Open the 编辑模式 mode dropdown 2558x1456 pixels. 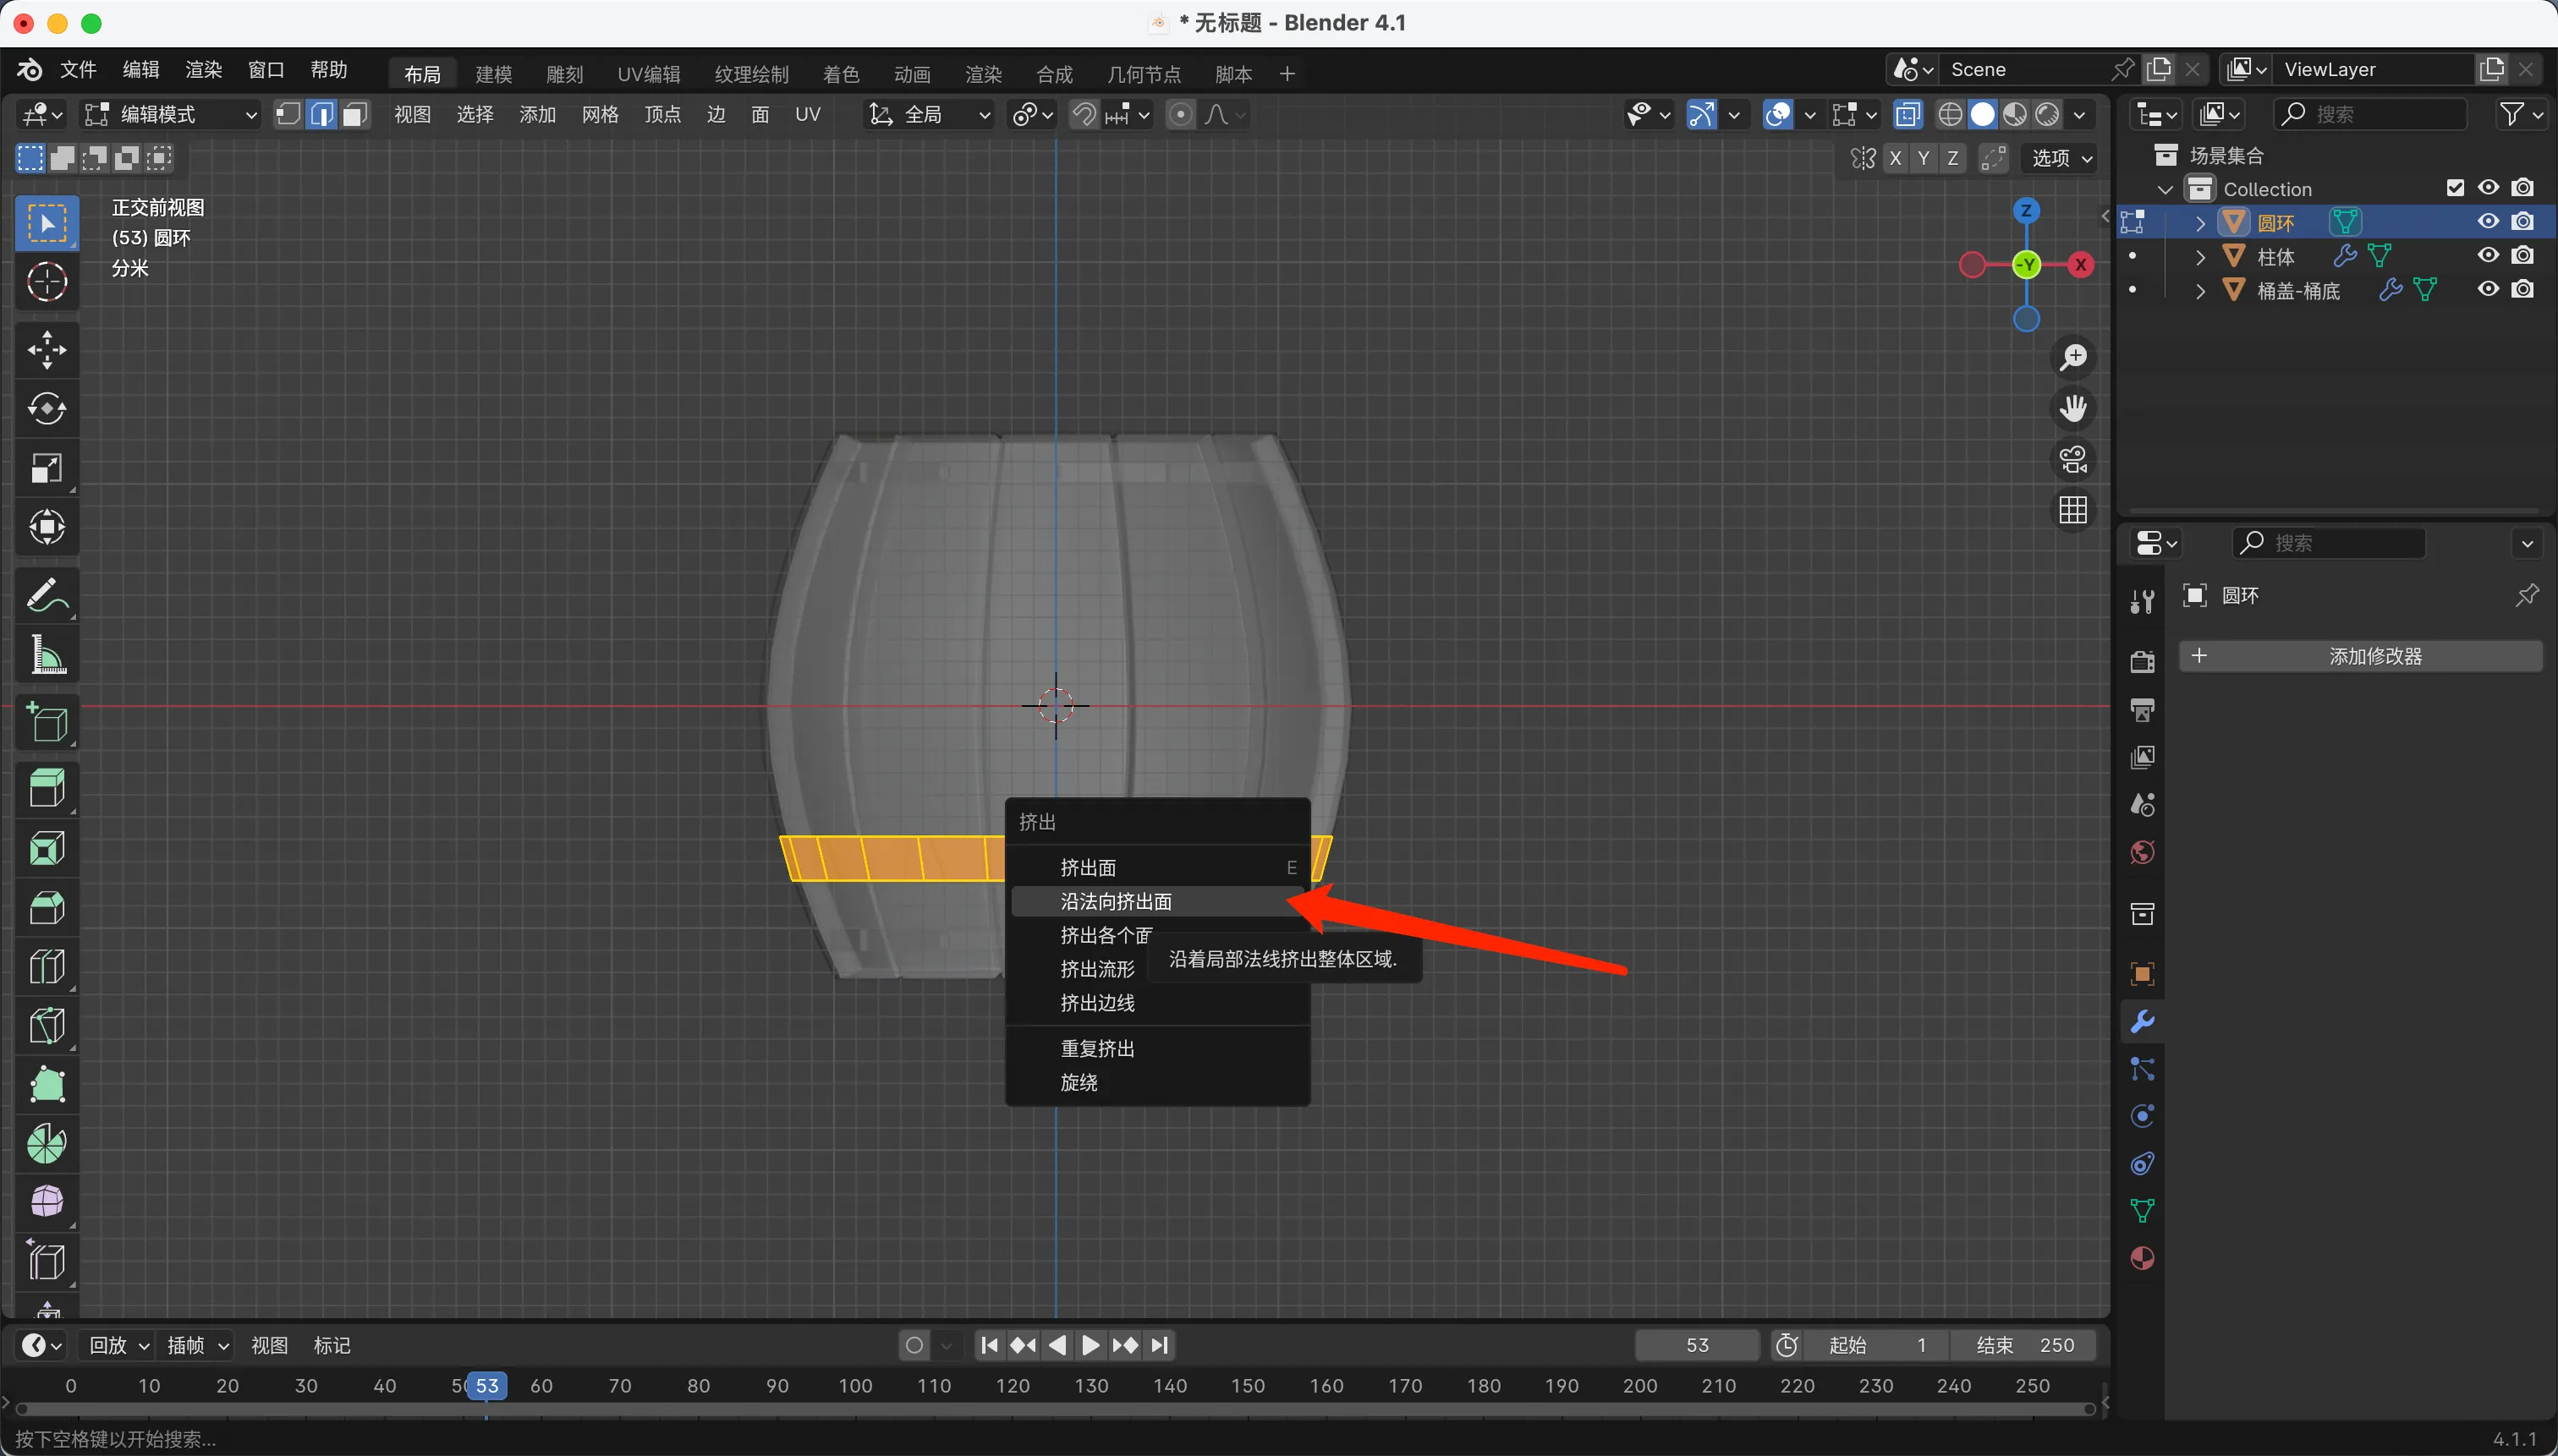[170, 115]
